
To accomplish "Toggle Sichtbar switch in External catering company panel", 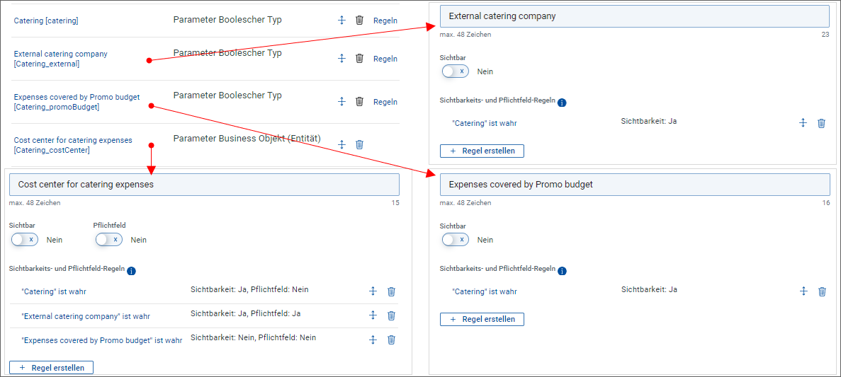I will [x=455, y=71].
